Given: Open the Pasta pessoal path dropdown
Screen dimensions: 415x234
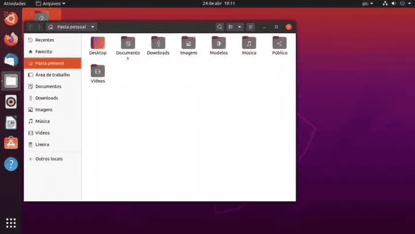Looking at the screenshot, I should click(71, 27).
